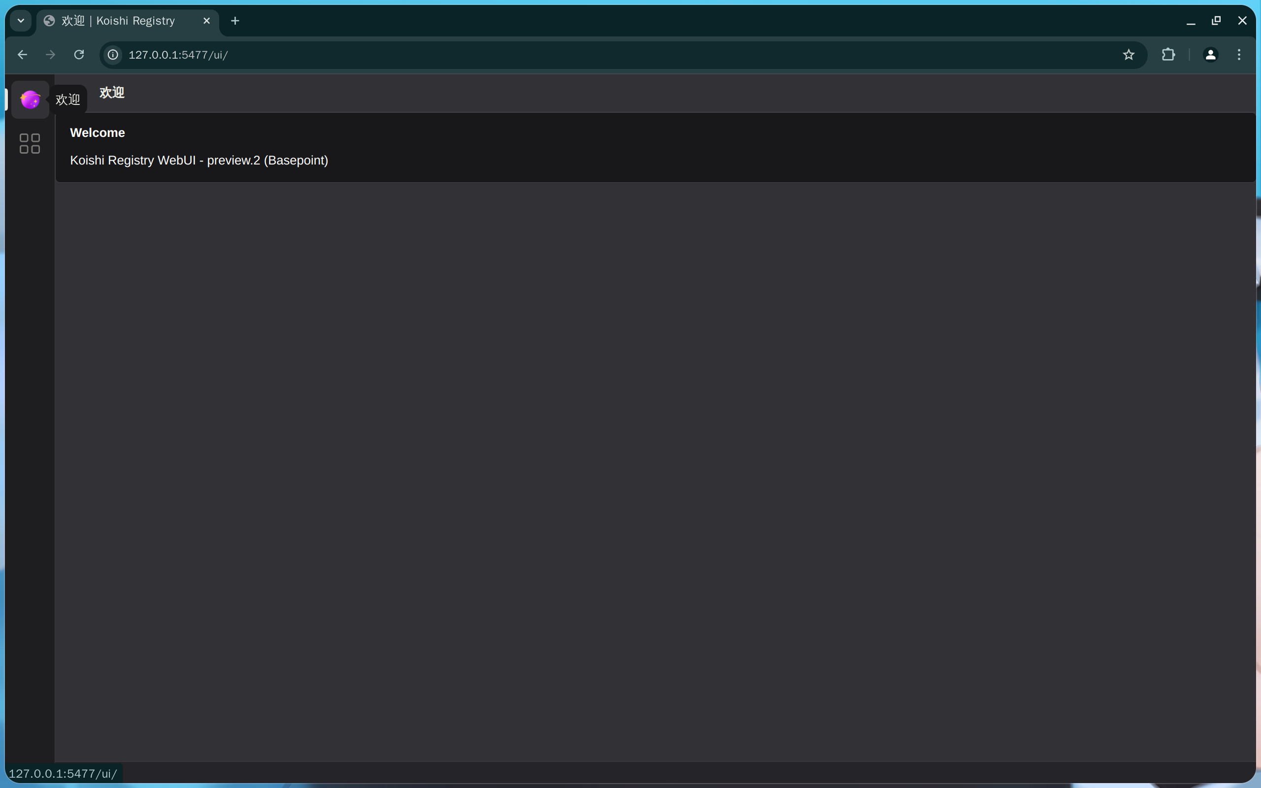Go forward to the next page
The width and height of the screenshot is (1261, 788).
[51, 55]
